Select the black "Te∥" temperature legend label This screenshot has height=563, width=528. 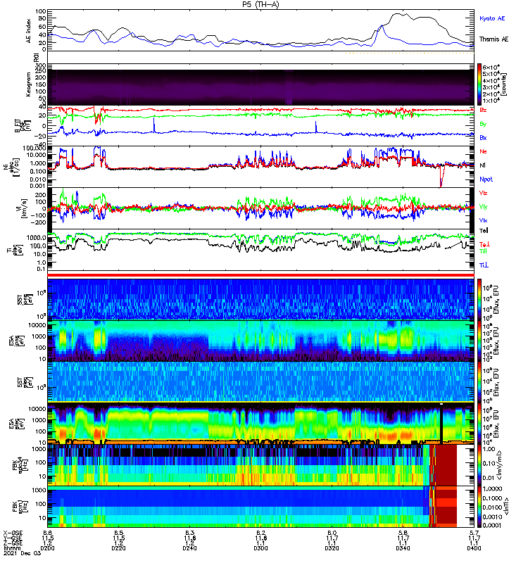coord(484,231)
